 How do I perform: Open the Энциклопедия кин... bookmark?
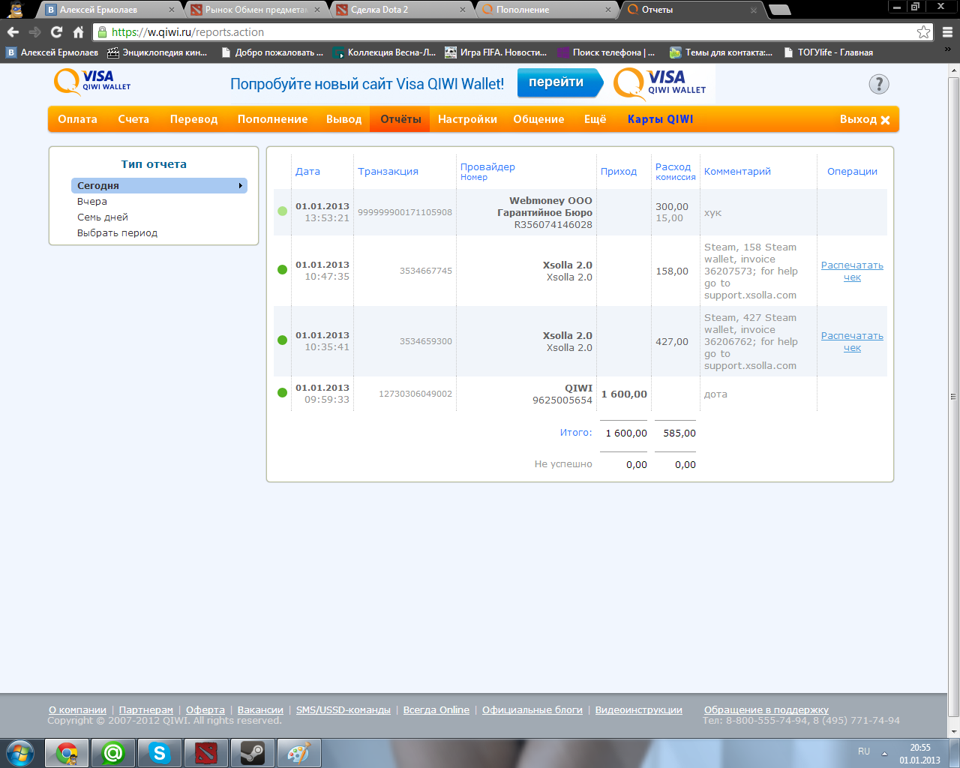(x=157, y=52)
